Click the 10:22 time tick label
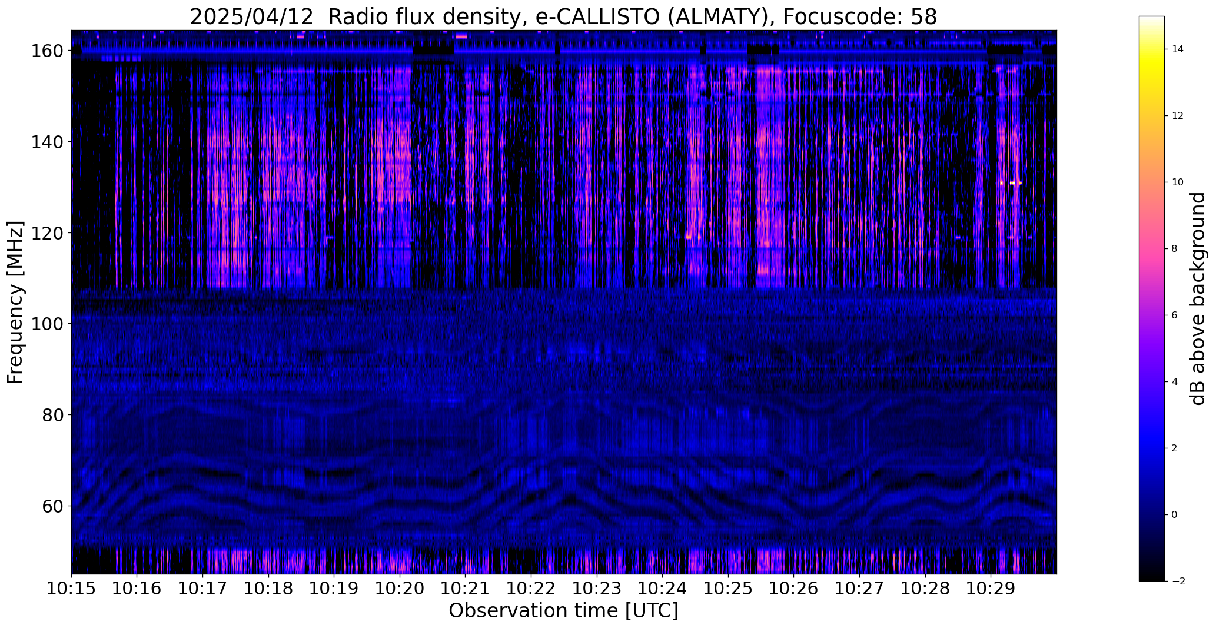The image size is (1216, 628). pos(531,589)
